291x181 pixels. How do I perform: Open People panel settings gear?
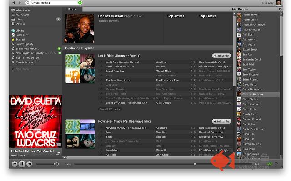click(280, 9)
